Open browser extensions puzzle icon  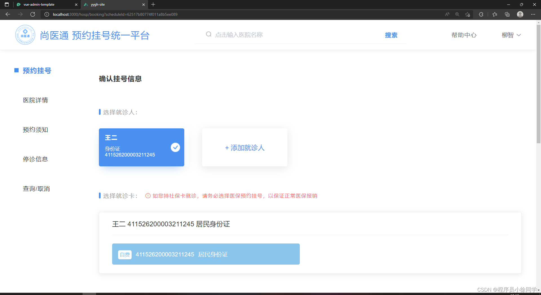[481, 14]
